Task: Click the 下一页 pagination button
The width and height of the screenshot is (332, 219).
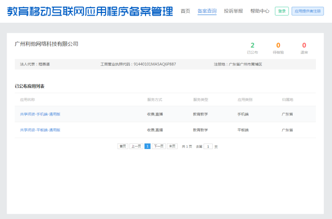Action: 159,146
